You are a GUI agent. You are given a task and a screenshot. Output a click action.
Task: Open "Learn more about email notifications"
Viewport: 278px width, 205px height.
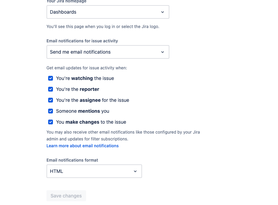click(x=82, y=146)
